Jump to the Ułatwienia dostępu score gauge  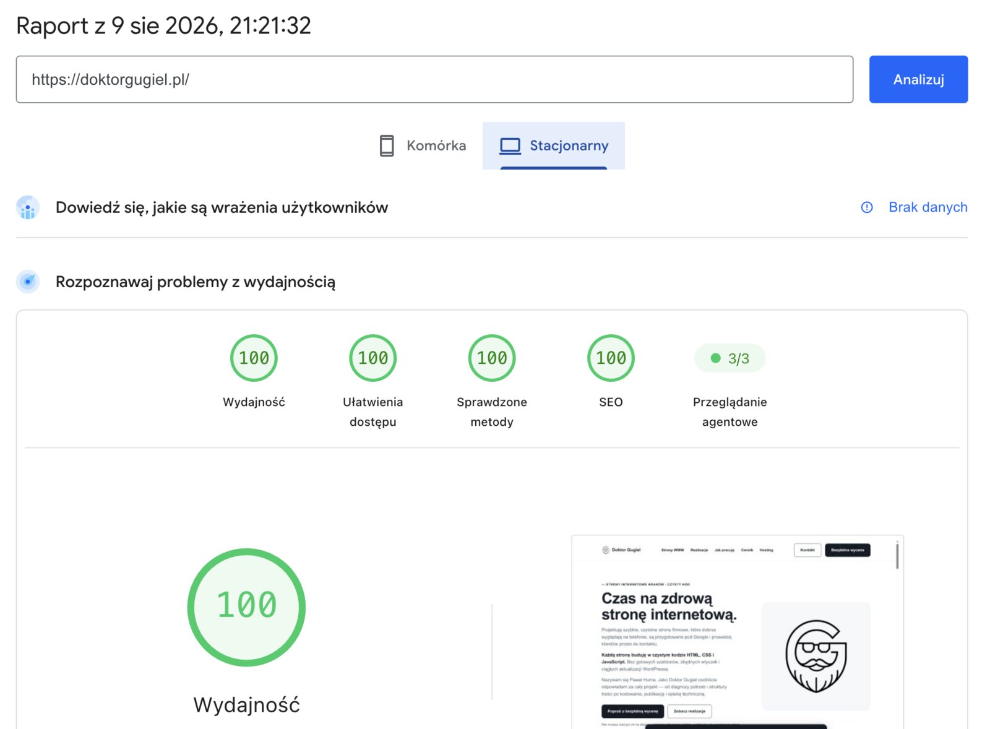(x=373, y=358)
